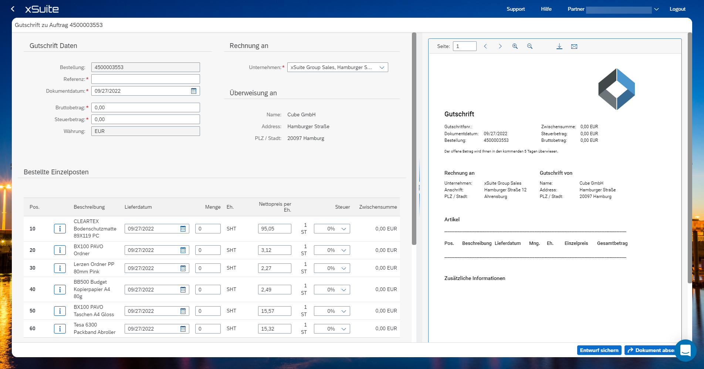Open info icon for position 40 item

point(60,290)
